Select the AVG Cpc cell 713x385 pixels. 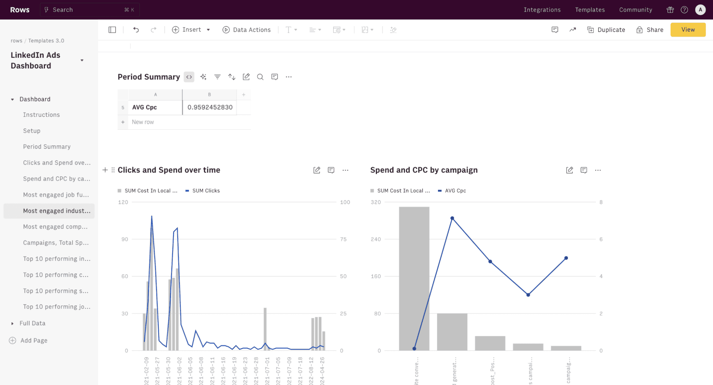(x=155, y=108)
